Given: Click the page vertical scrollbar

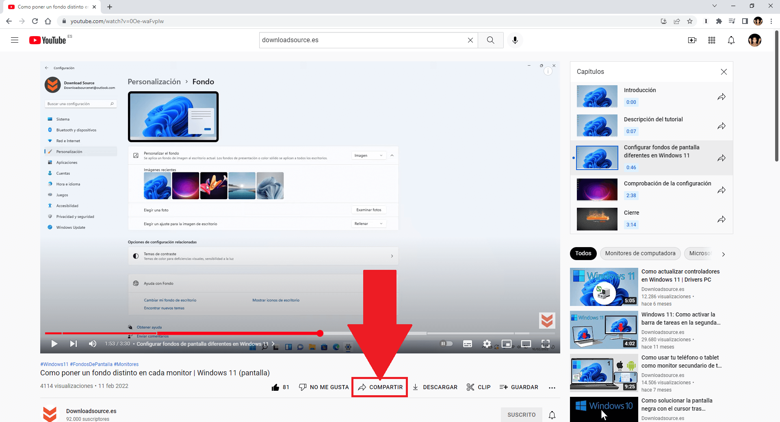Looking at the screenshot, I should (777, 96).
